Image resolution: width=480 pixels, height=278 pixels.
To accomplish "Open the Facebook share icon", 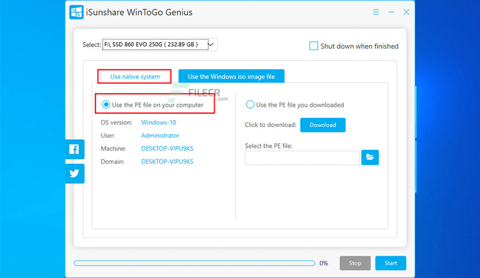I will pyautogui.click(x=75, y=149).
